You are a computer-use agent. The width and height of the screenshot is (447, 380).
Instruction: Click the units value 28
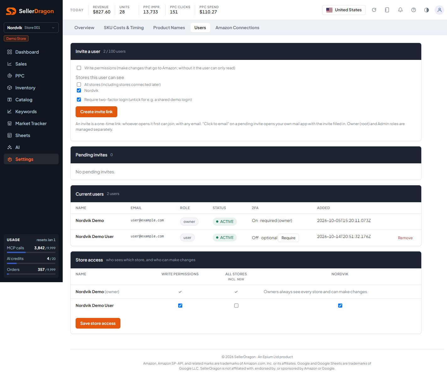click(x=122, y=12)
